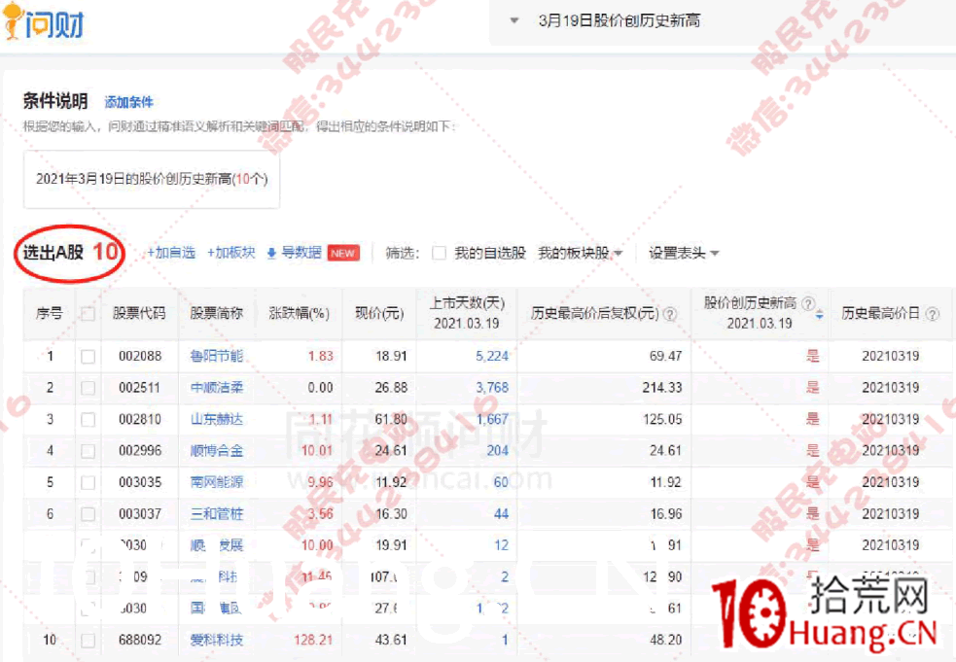Open the 爱科科技 stock link

click(x=217, y=640)
